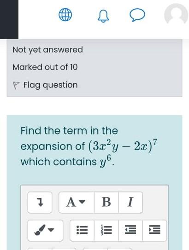Click the dark sidebar menu area
Screen dimensions: 189x250
pyautogui.click(x=9, y=19)
